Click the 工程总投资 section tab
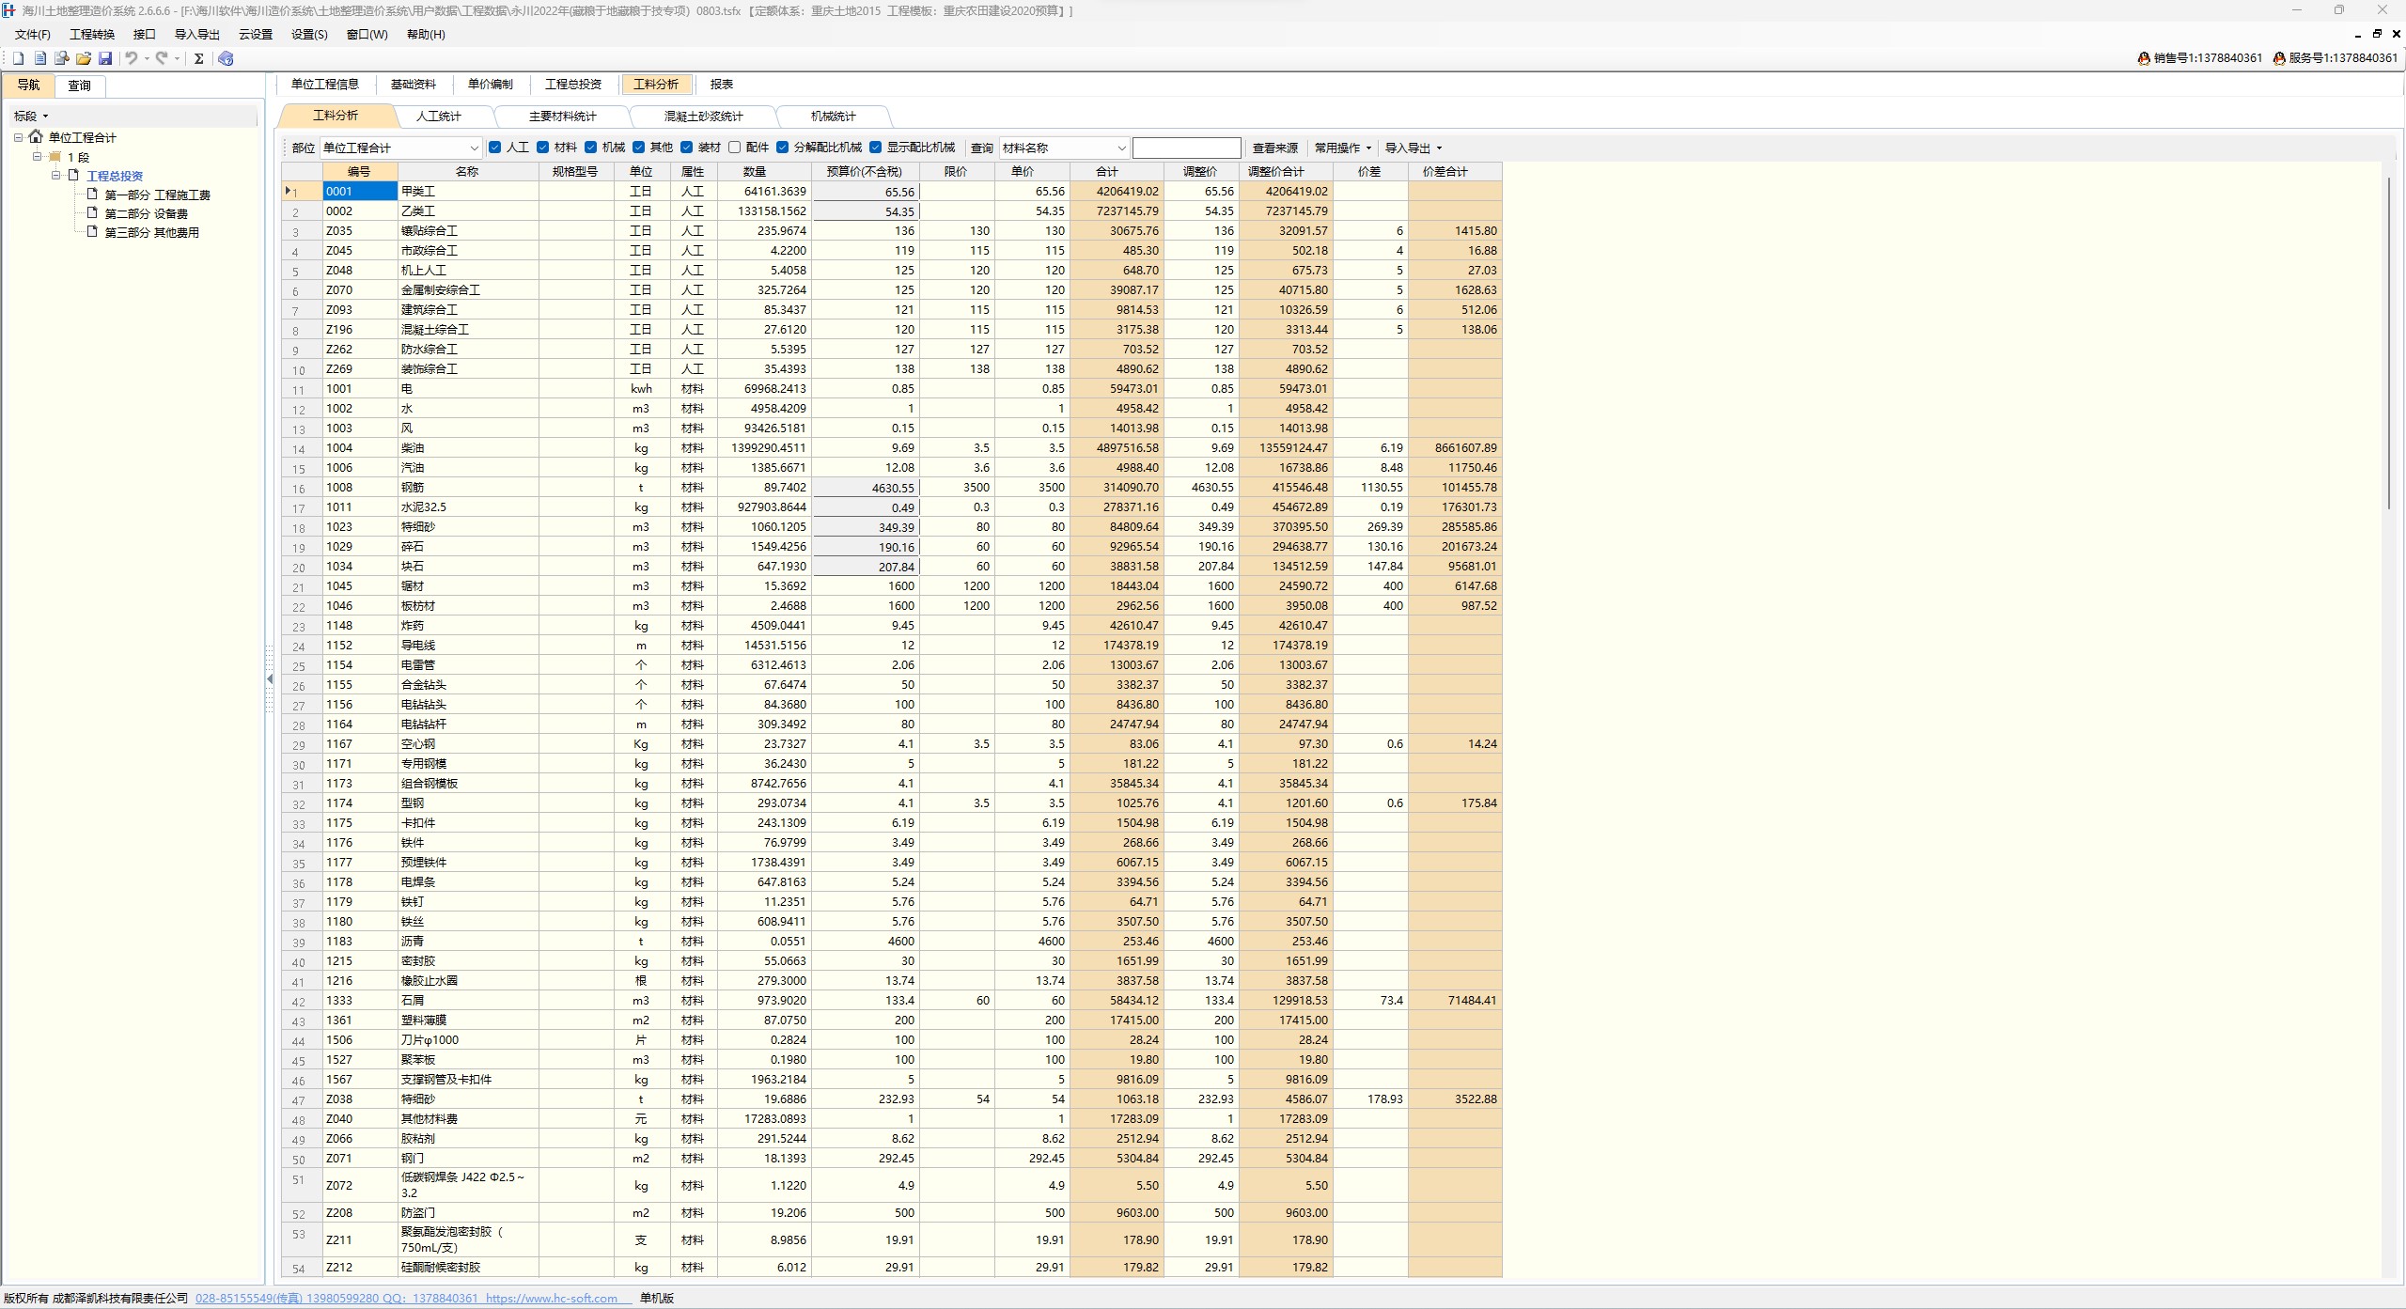This screenshot has height=1309, width=2406. tap(573, 85)
